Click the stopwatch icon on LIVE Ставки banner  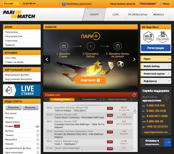coord(9,90)
